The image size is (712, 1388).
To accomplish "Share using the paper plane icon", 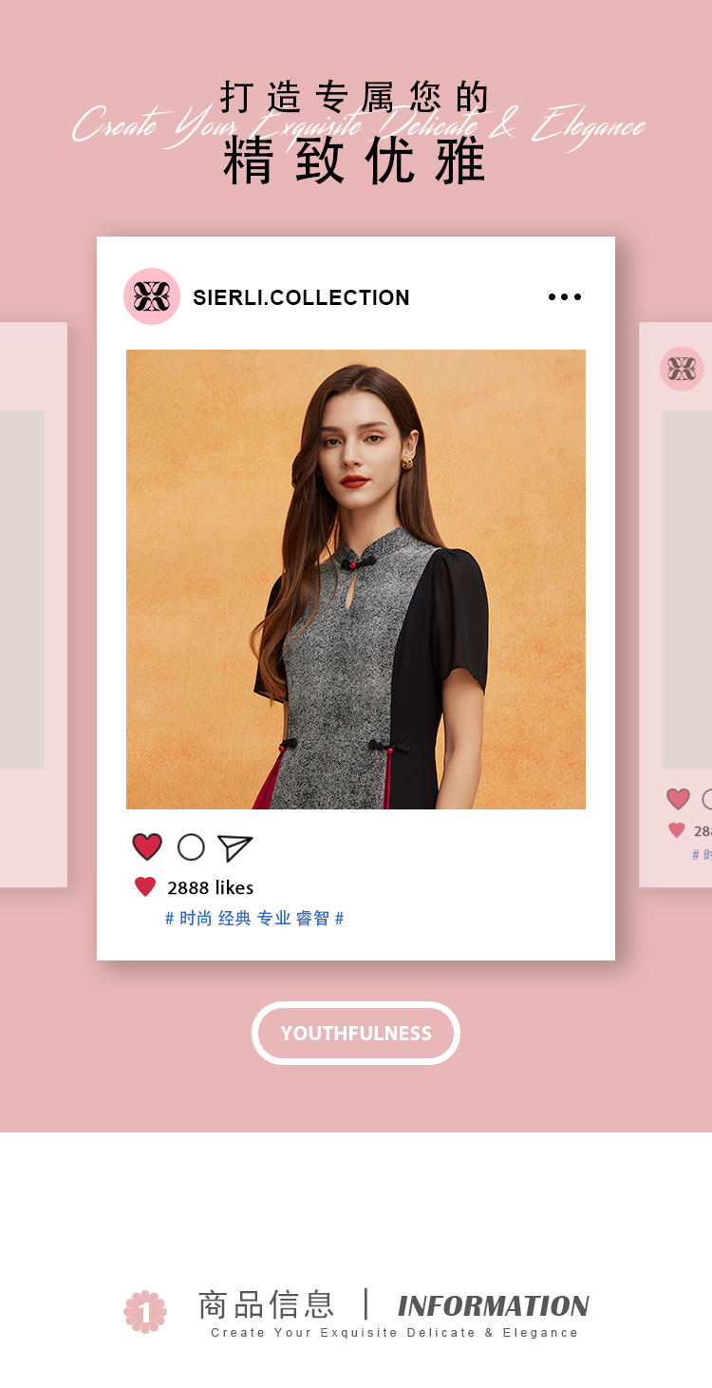I will [x=234, y=847].
